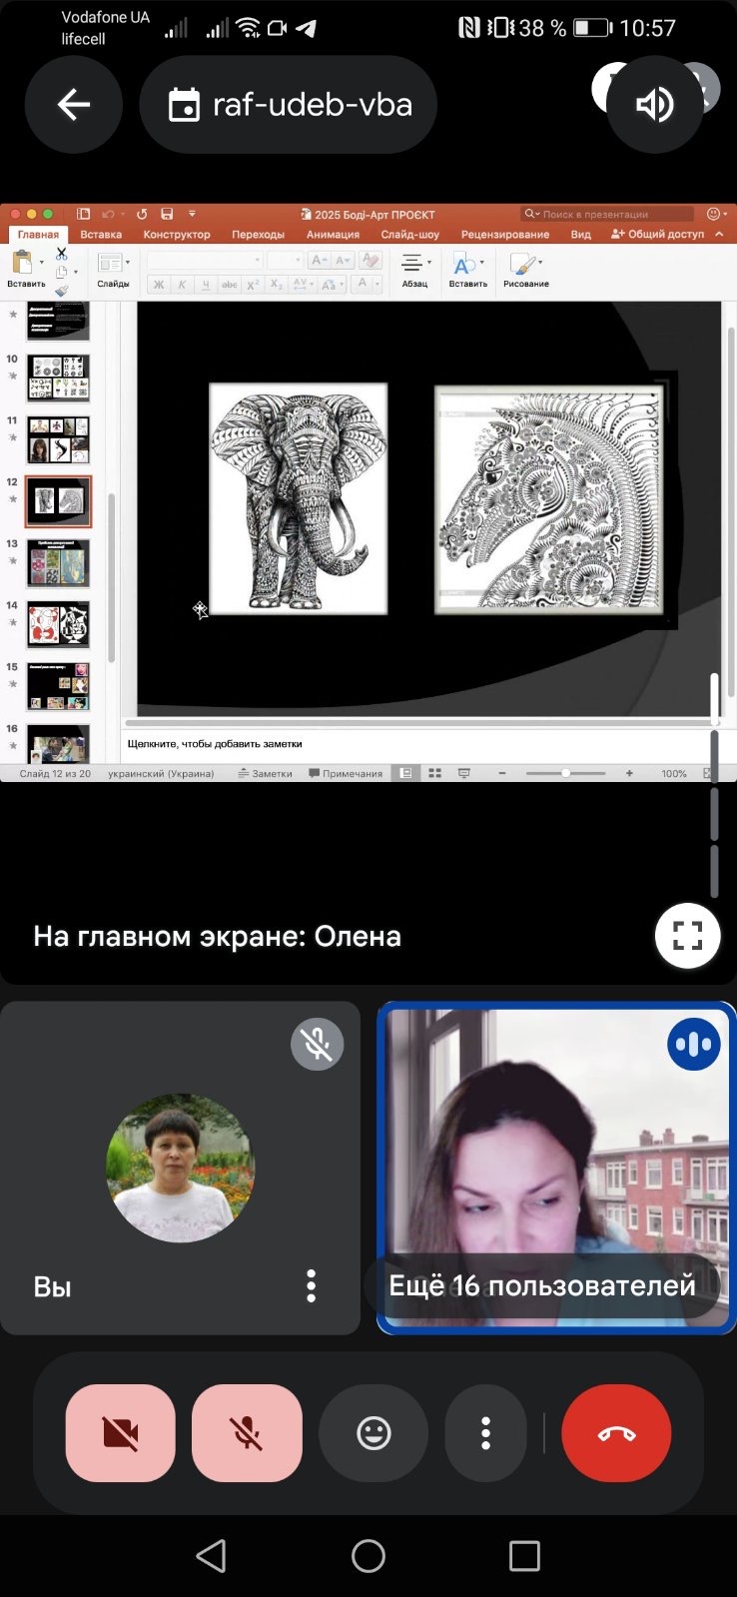This screenshot has width=737, height=1597.
Task: Open the raf-udeb-vba meeting details
Action: (289, 104)
